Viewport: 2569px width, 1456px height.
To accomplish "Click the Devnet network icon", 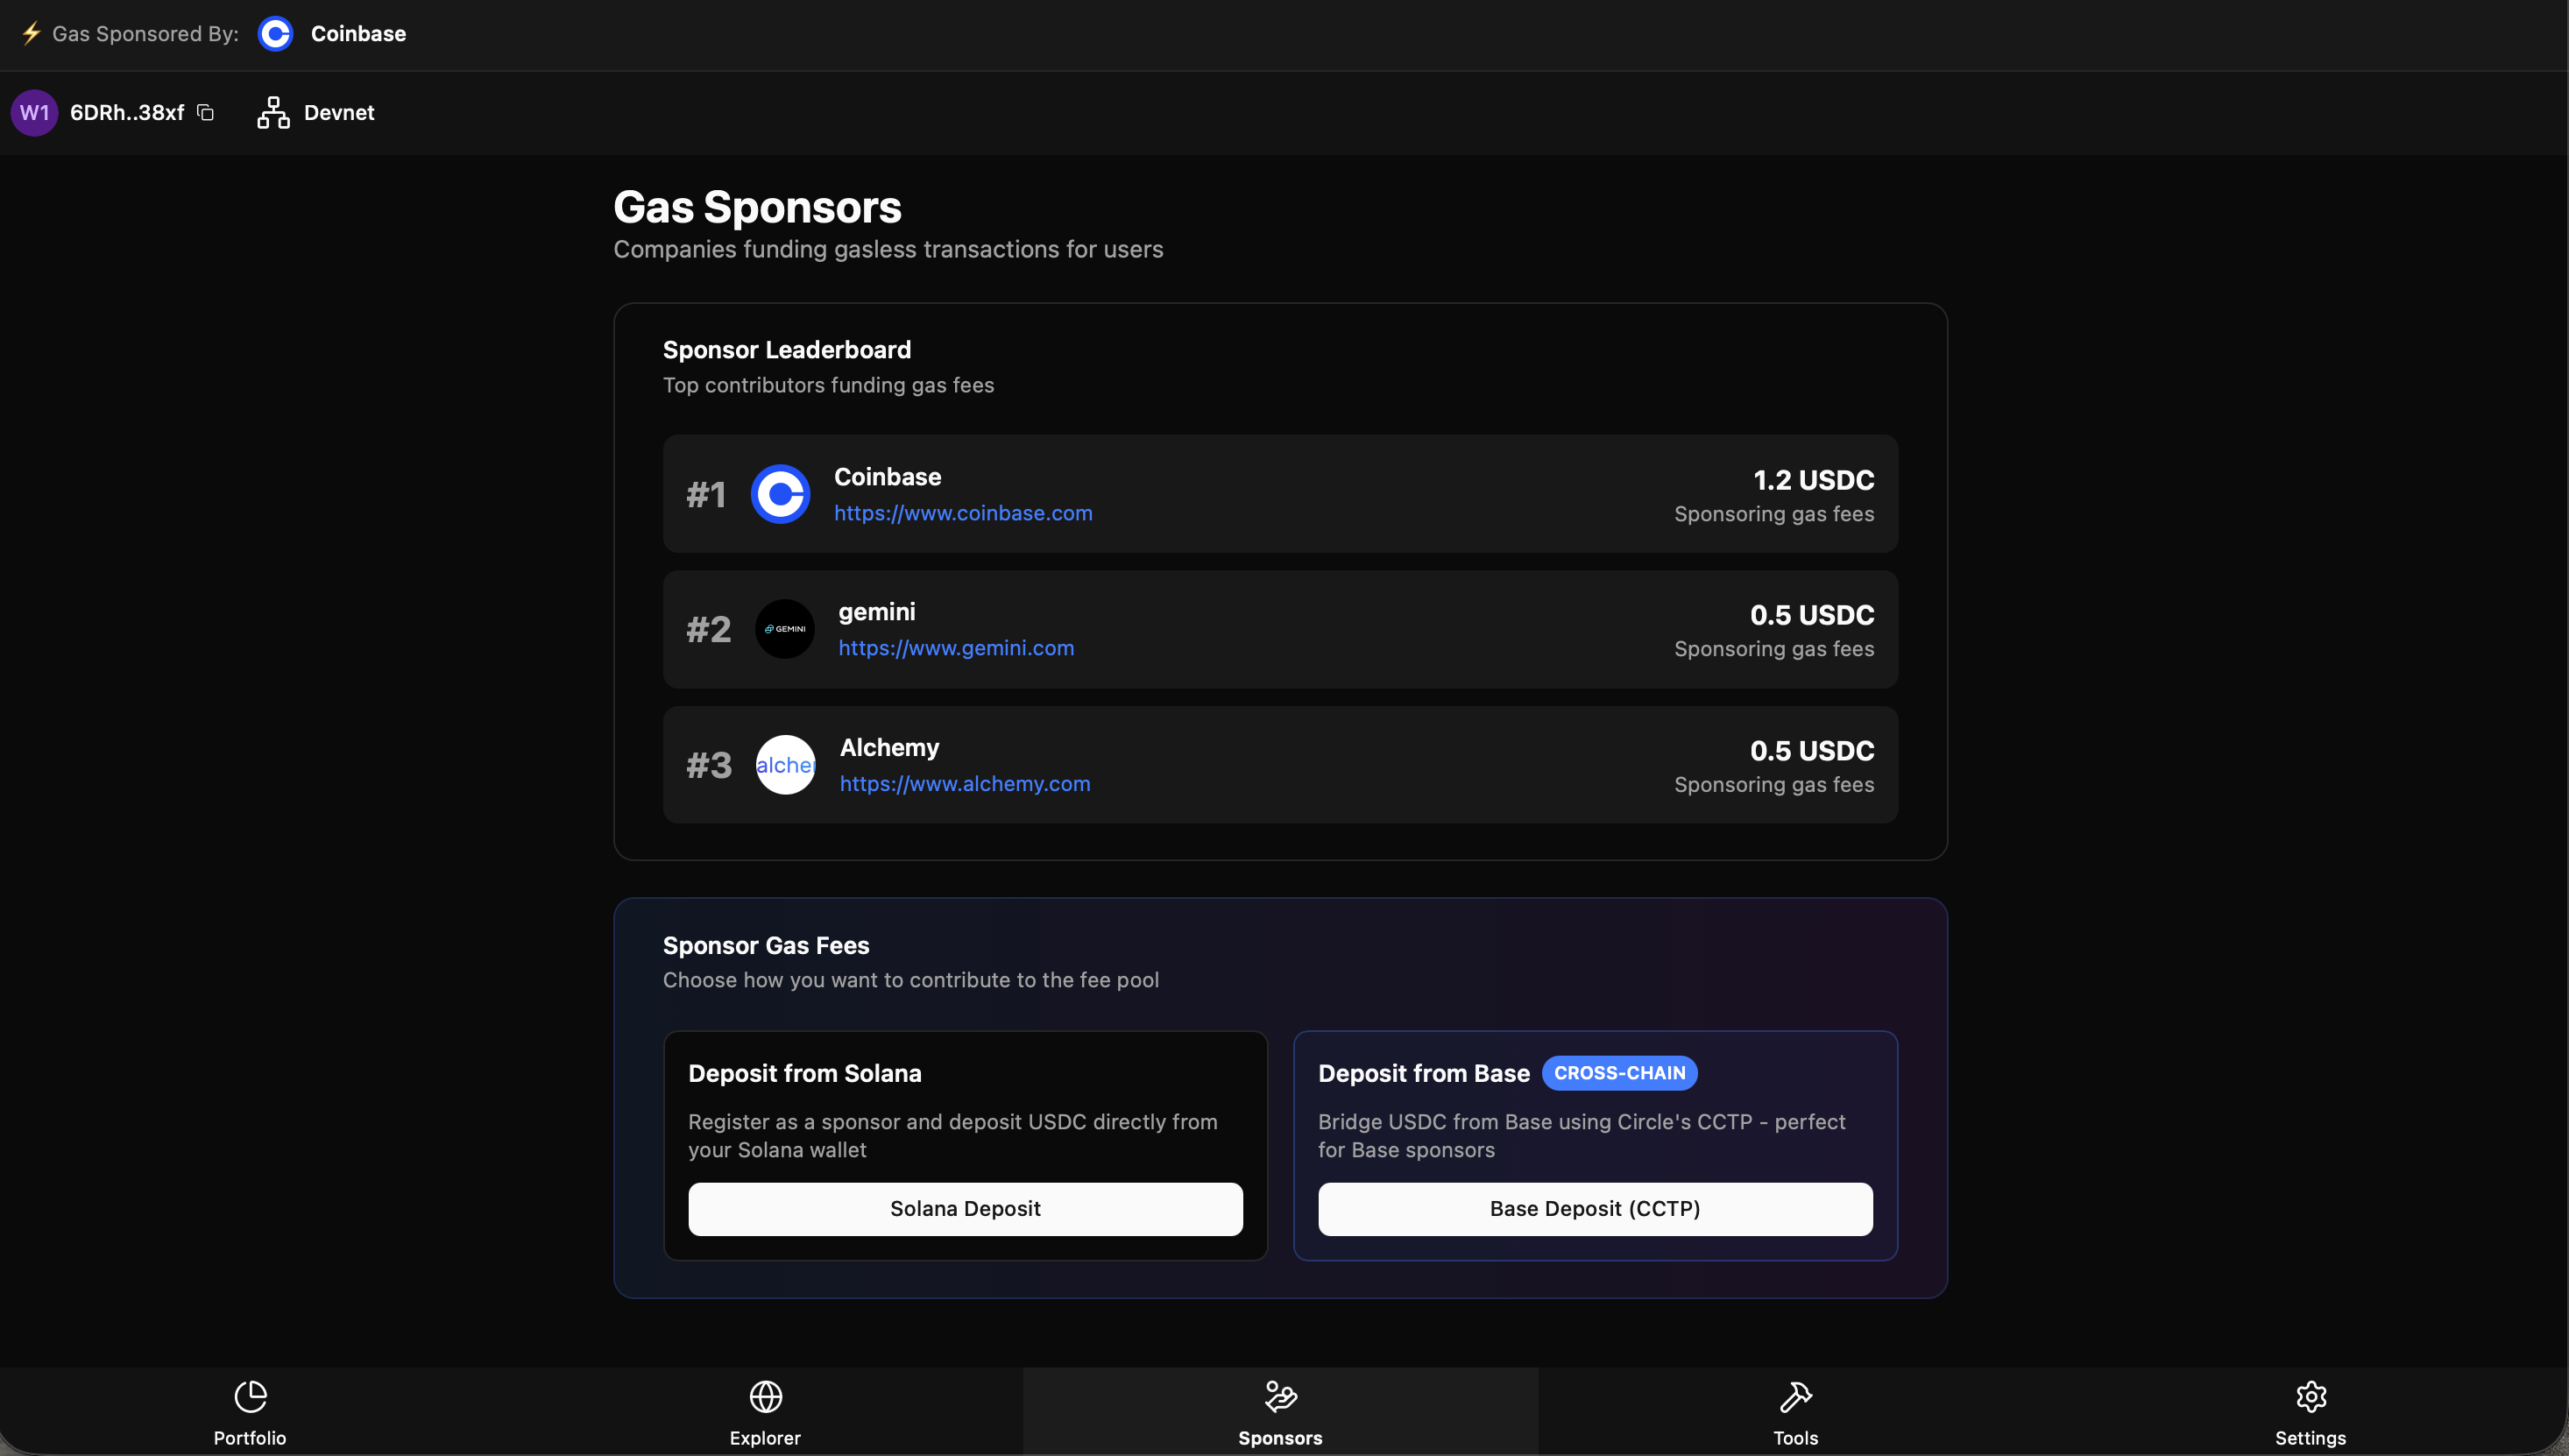I will [273, 113].
